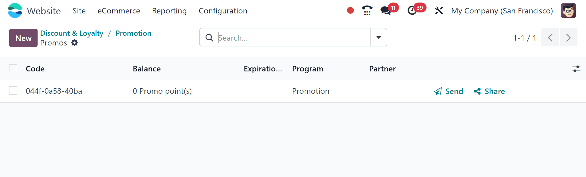The height and width of the screenshot is (177, 586).
Task: Open the search options dropdown arrow
Action: (379, 37)
